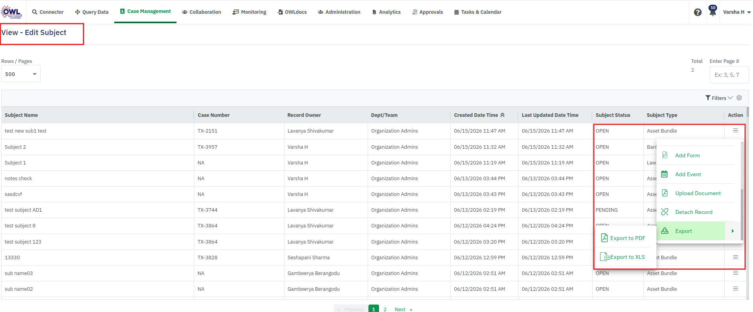
Task: Open the Rows / Pages 500 dropdown
Action: coord(21,74)
